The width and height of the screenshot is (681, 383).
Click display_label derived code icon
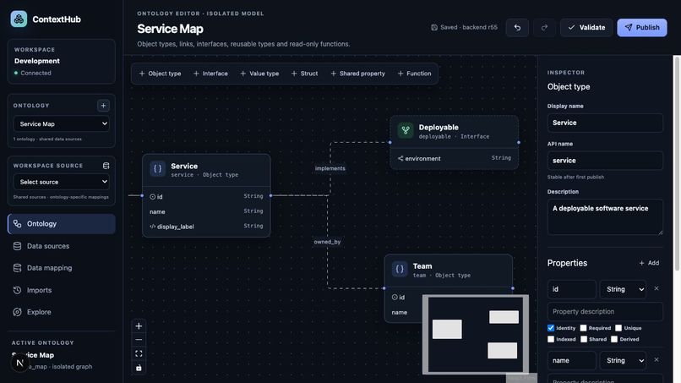(x=152, y=227)
